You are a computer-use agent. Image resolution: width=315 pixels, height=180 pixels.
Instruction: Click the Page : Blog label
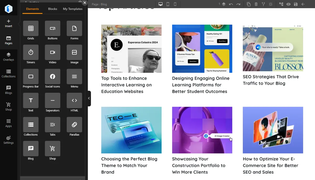click(x=99, y=4)
